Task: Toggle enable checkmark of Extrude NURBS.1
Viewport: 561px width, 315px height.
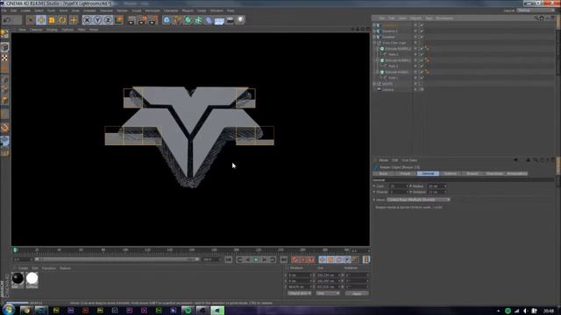Action: 422,60
